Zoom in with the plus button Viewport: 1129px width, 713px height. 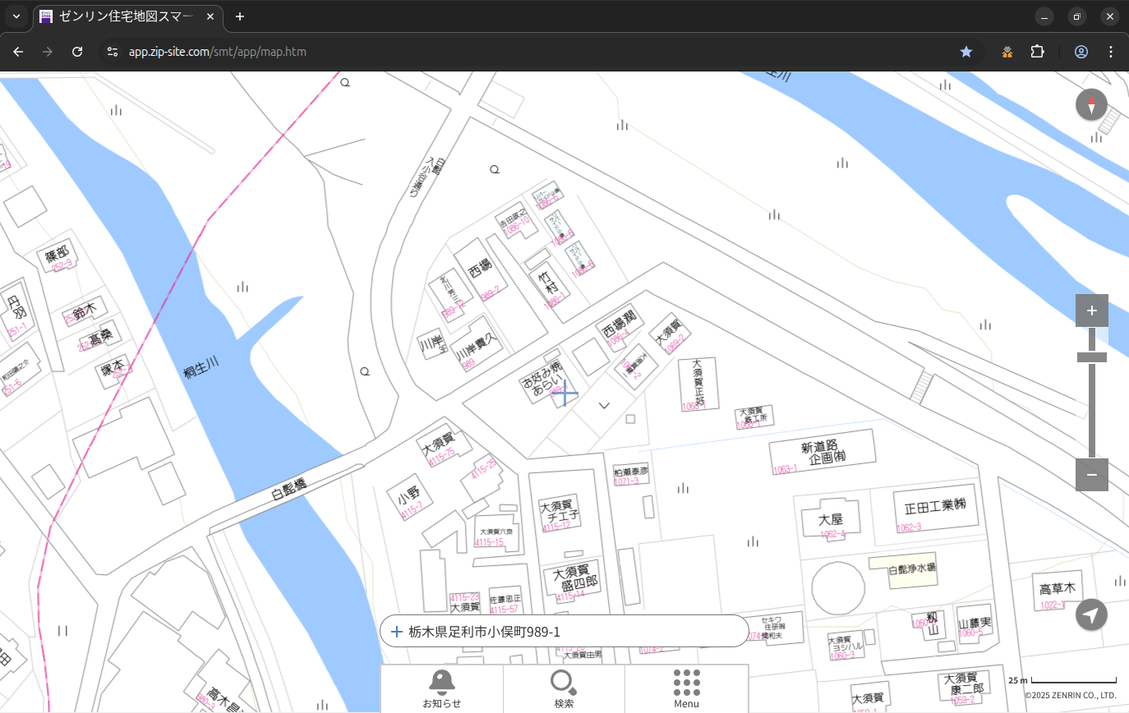click(1091, 310)
